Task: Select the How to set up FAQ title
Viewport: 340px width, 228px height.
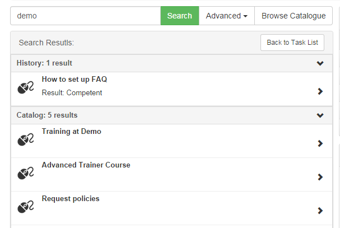Action: [74, 79]
